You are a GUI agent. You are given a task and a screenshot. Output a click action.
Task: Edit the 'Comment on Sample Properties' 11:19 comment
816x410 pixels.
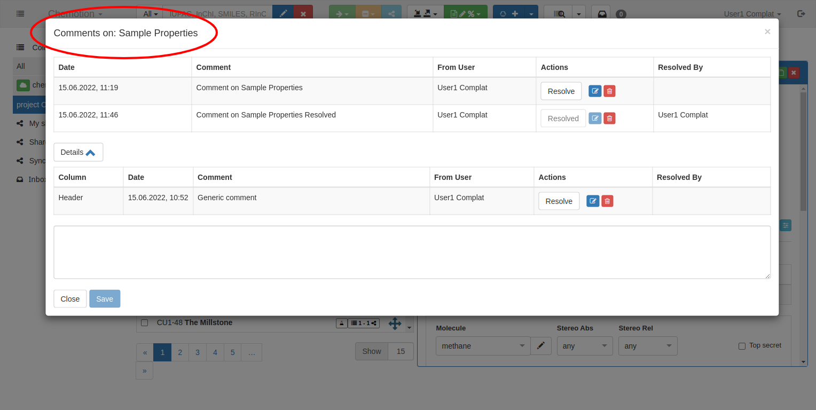[x=595, y=91]
